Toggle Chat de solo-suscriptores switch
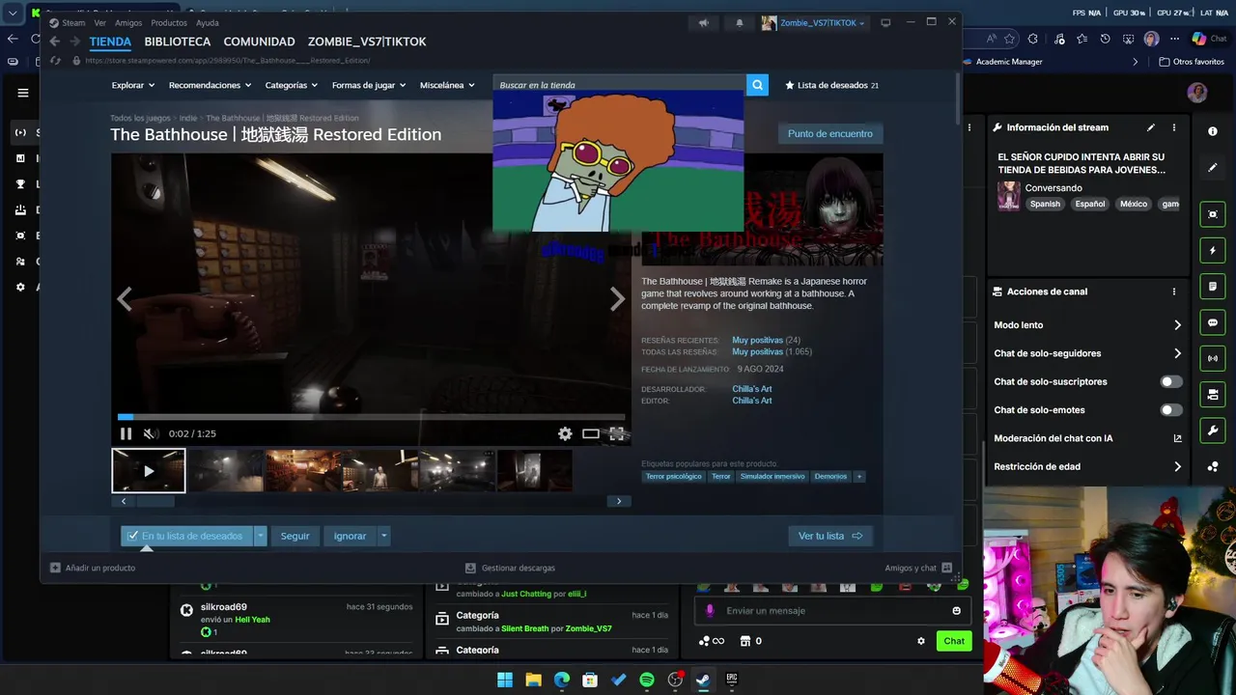 1170,381
